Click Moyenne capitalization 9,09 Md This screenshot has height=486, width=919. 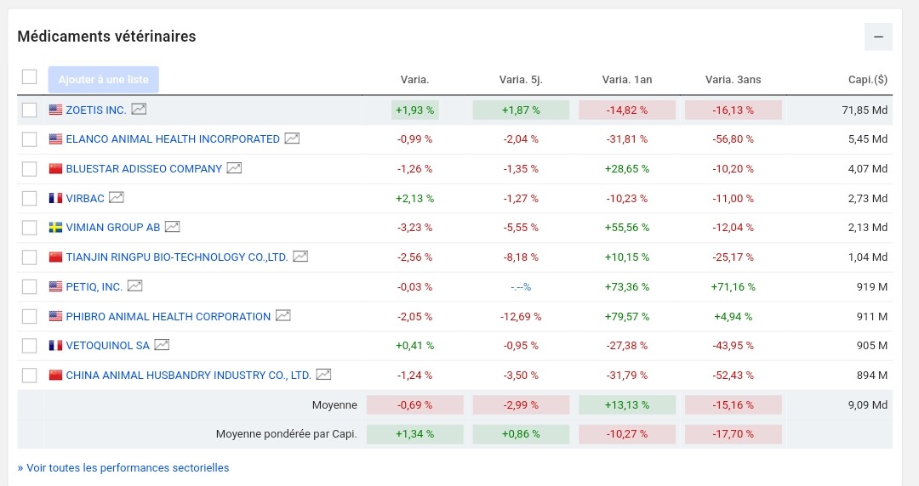(868, 404)
